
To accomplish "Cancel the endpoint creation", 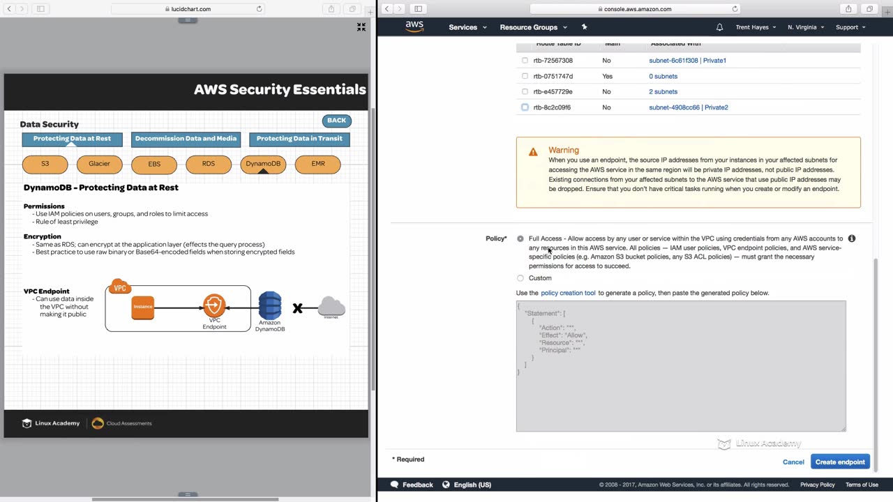I will point(793,462).
